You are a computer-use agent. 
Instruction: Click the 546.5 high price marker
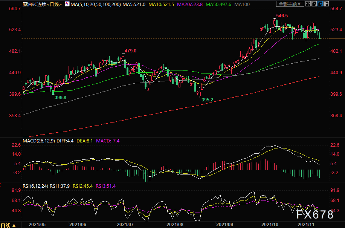[x=282, y=15]
